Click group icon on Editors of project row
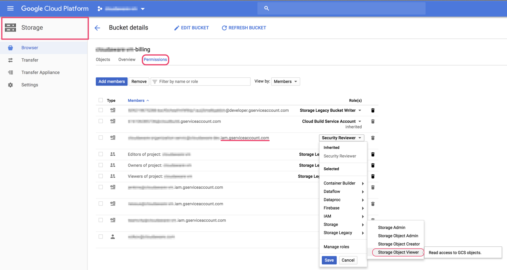 click(x=113, y=154)
